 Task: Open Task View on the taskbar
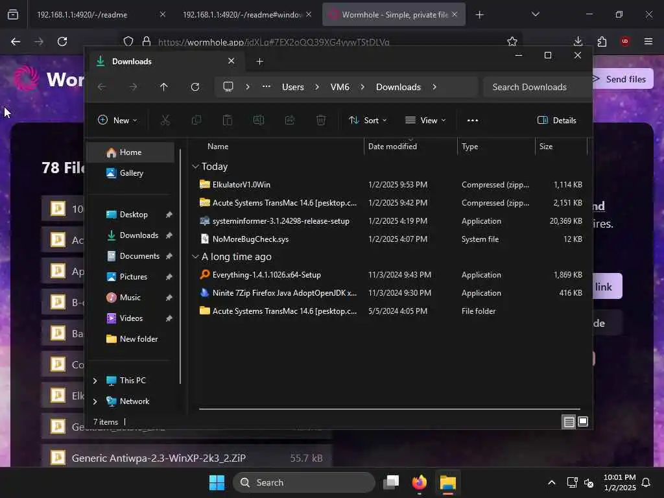click(391, 482)
